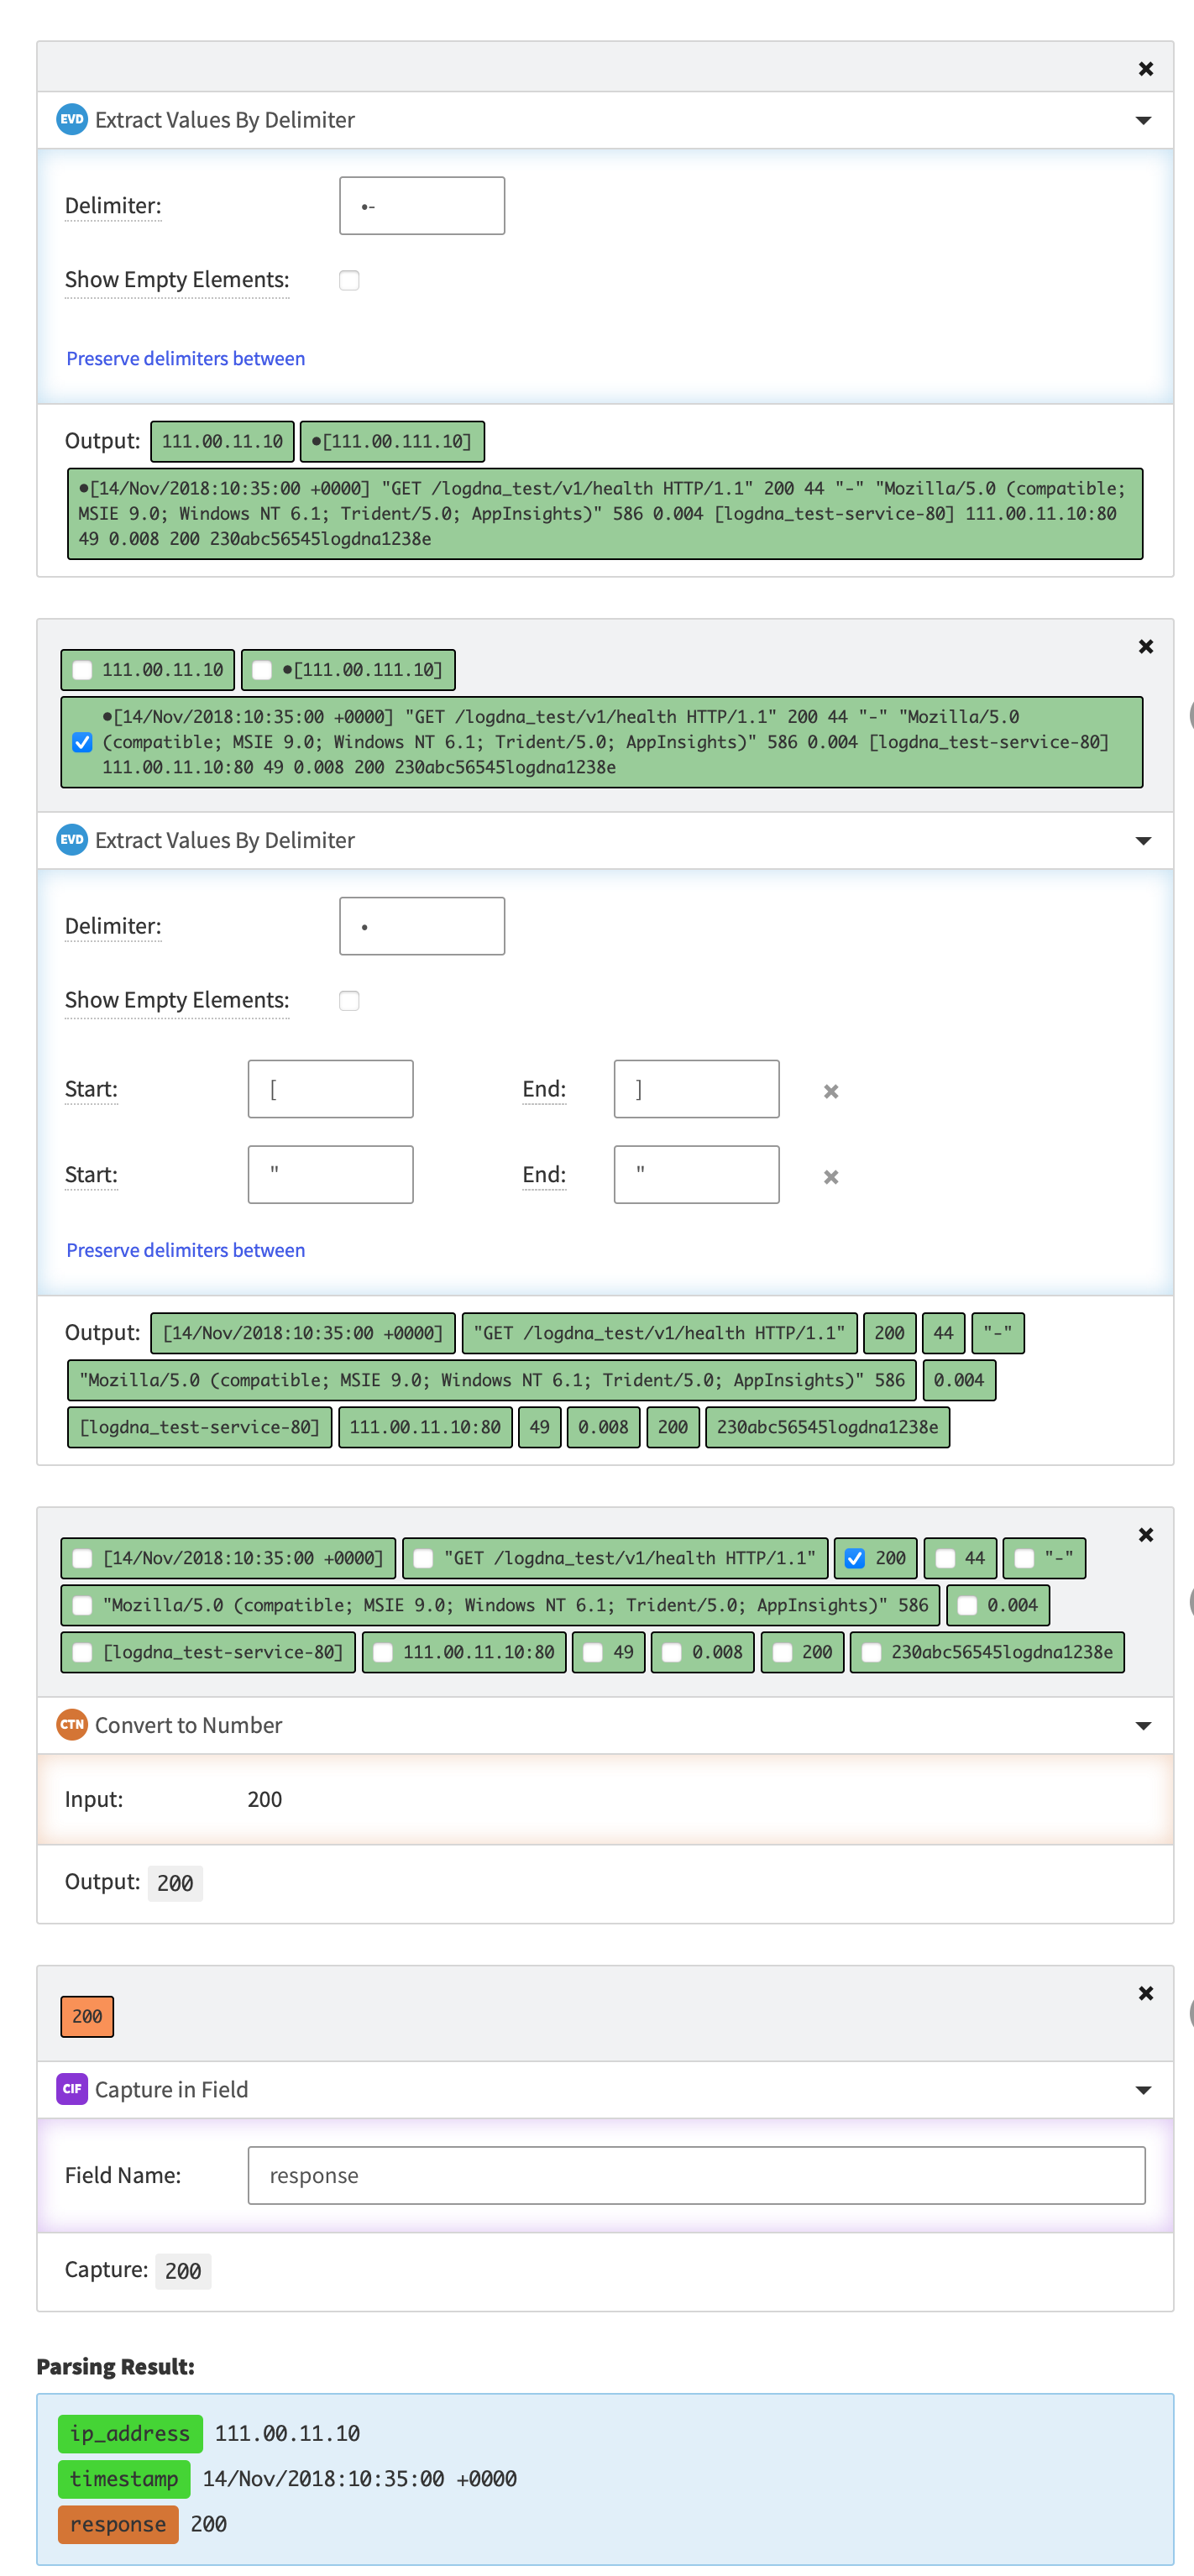
Task: Click the EVD icon of second Extract Values panel
Action: click(x=72, y=839)
